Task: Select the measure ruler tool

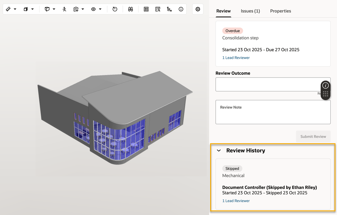Action: click(8, 9)
